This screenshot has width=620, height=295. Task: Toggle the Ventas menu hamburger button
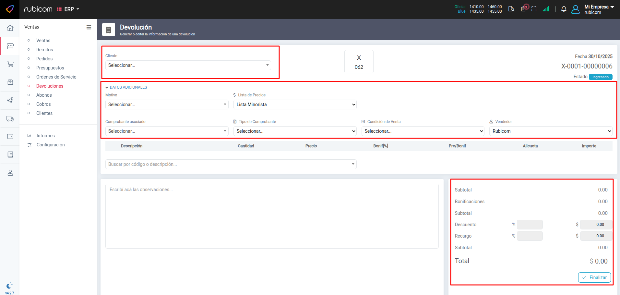(x=89, y=27)
